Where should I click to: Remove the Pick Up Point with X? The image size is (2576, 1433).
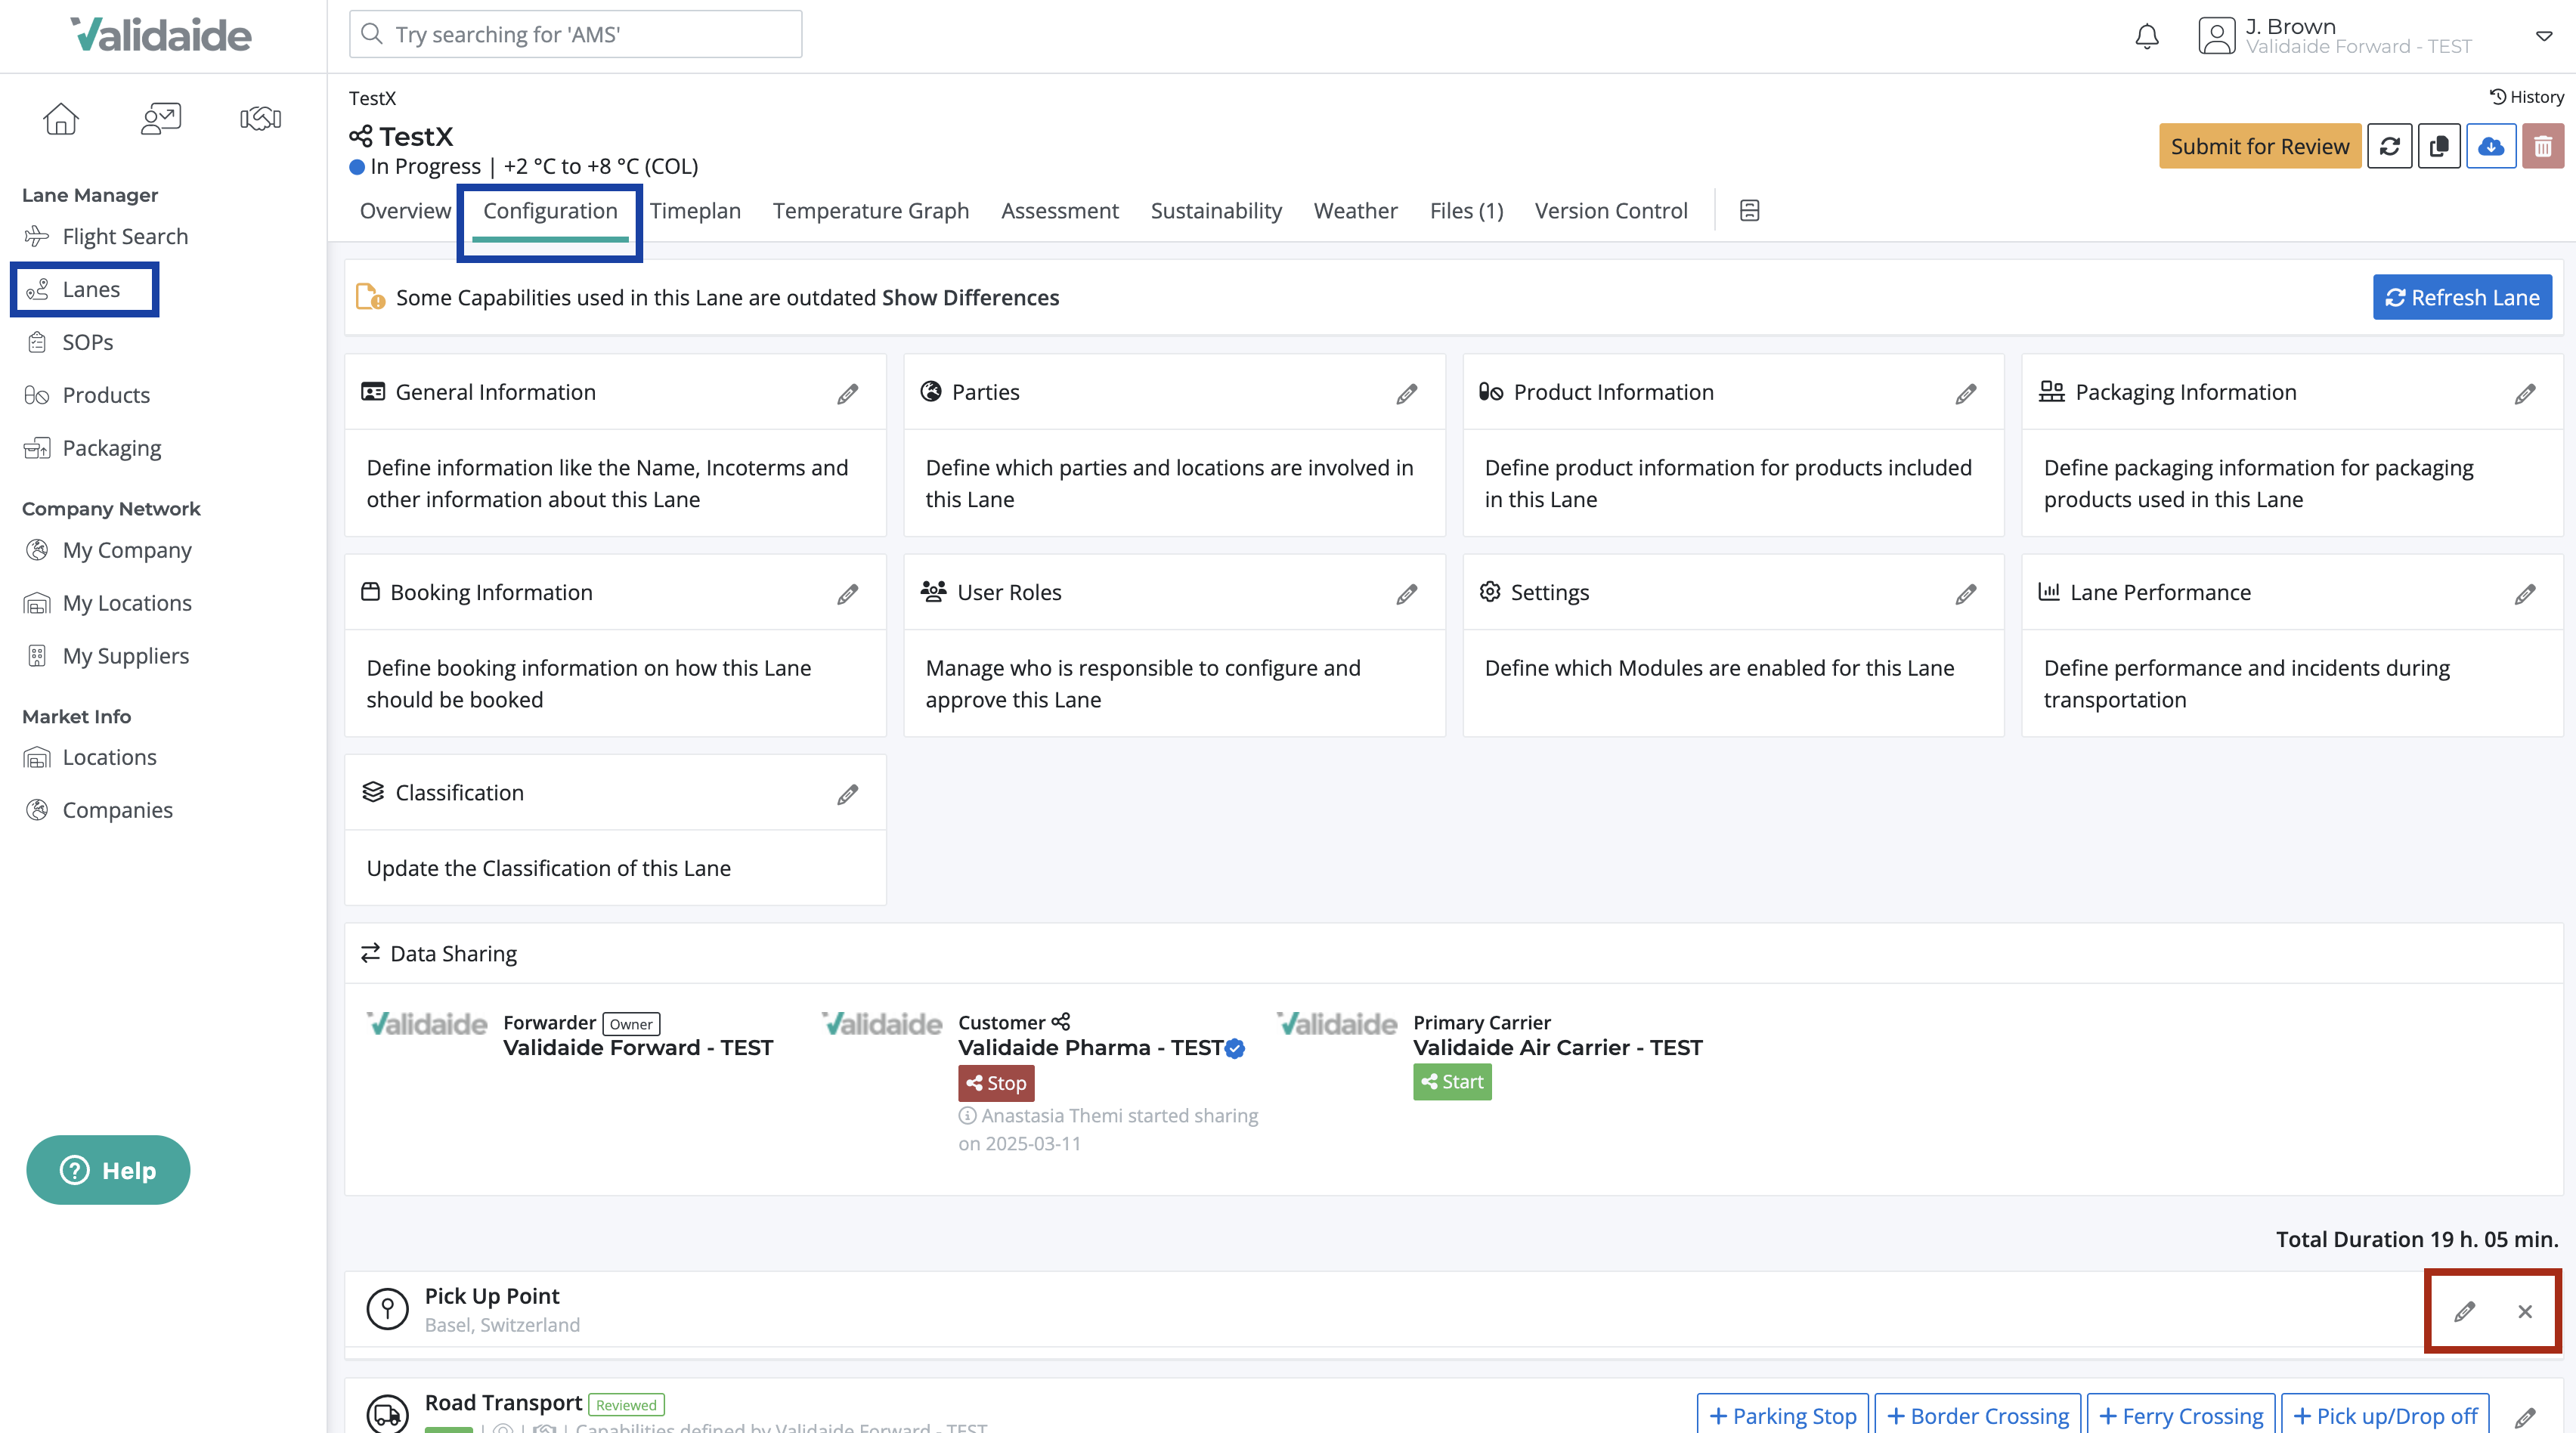[2525, 1311]
